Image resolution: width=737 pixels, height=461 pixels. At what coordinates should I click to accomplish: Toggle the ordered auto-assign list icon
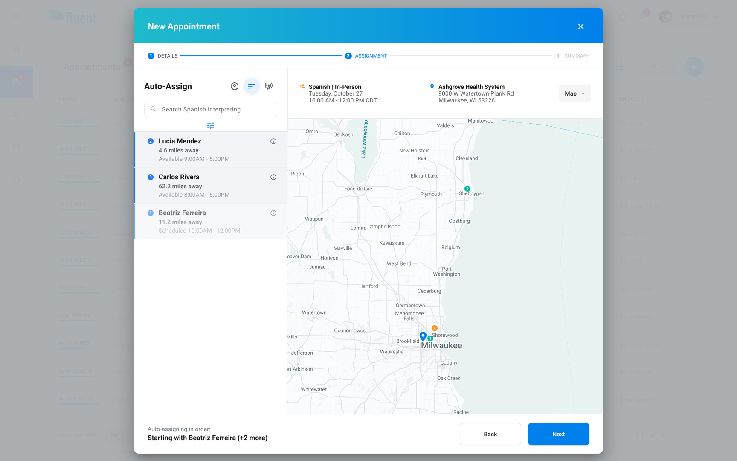(252, 86)
